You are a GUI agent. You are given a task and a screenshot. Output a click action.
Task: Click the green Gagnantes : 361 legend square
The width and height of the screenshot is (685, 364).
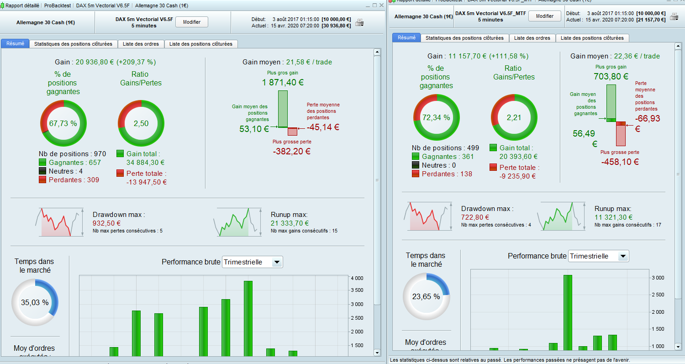(416, 156)
